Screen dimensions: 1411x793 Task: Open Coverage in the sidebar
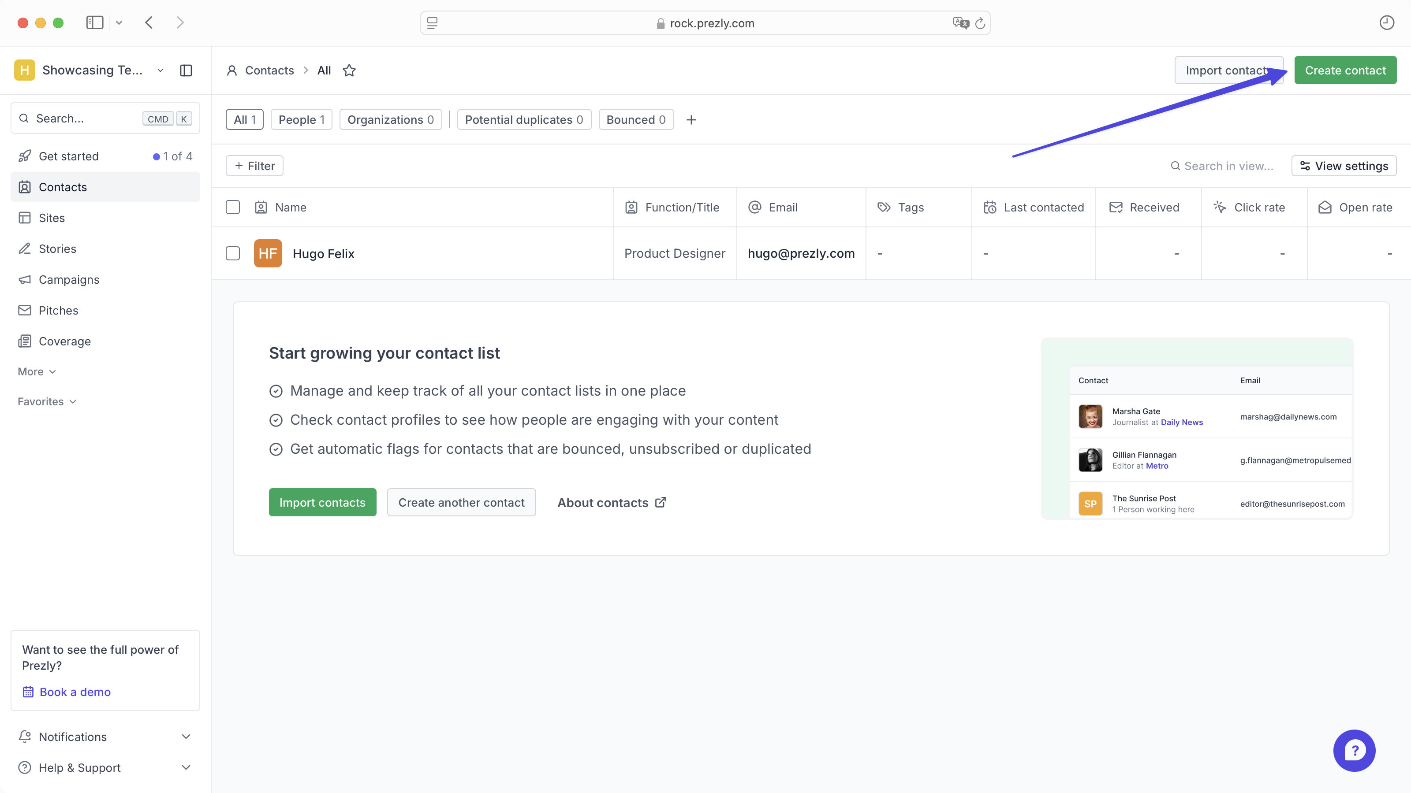click(x=65, y=341)
